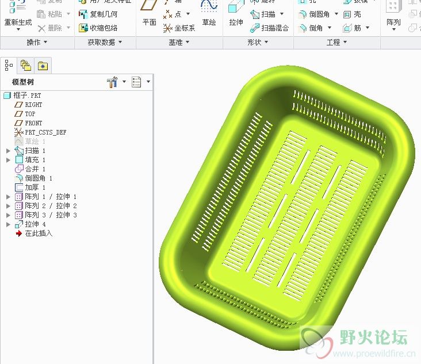The height and width of the screenshot is (364, 421).
Task: Click the Delete (删除) X icon
Action: coord(41,28)
